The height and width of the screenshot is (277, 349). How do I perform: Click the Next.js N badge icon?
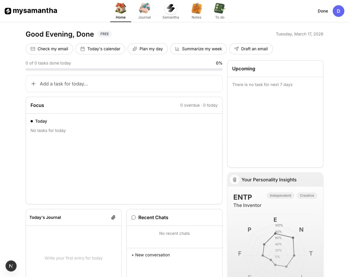pyautogui.click(x=11, y=266)
